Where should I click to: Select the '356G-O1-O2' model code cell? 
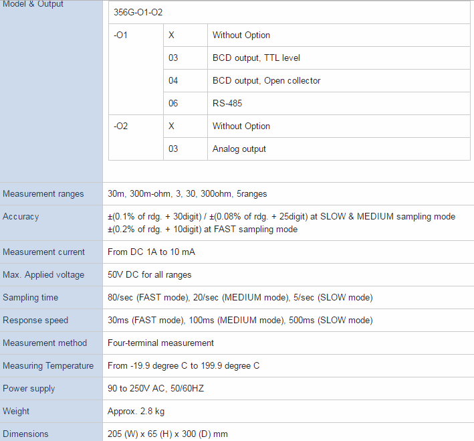[x=138, y=13]
